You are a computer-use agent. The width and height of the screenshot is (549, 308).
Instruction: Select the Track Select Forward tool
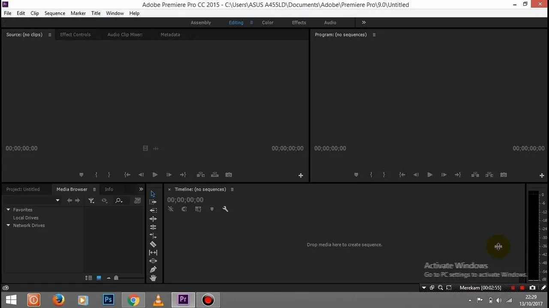coord(153,202)
